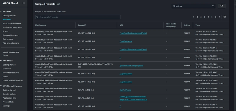
Task: Open /posts/1/test-image-upload URI link
Action: [x=131, y=66]
